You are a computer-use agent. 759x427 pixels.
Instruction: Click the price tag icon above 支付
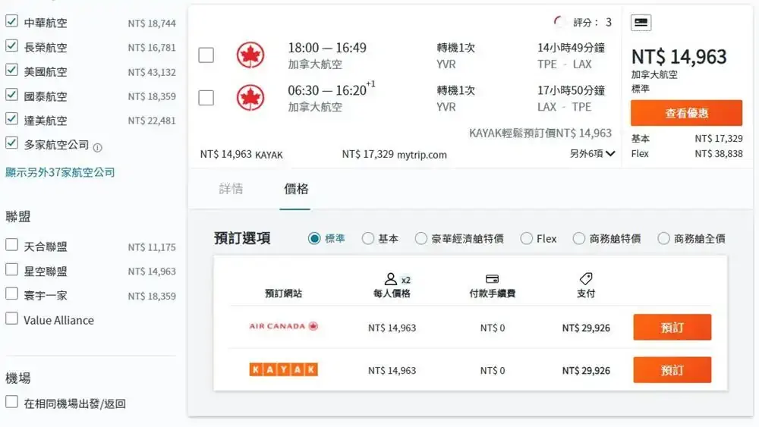coord(586,278)
